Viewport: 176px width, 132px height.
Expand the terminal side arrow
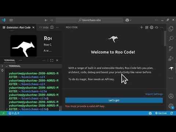2,66
